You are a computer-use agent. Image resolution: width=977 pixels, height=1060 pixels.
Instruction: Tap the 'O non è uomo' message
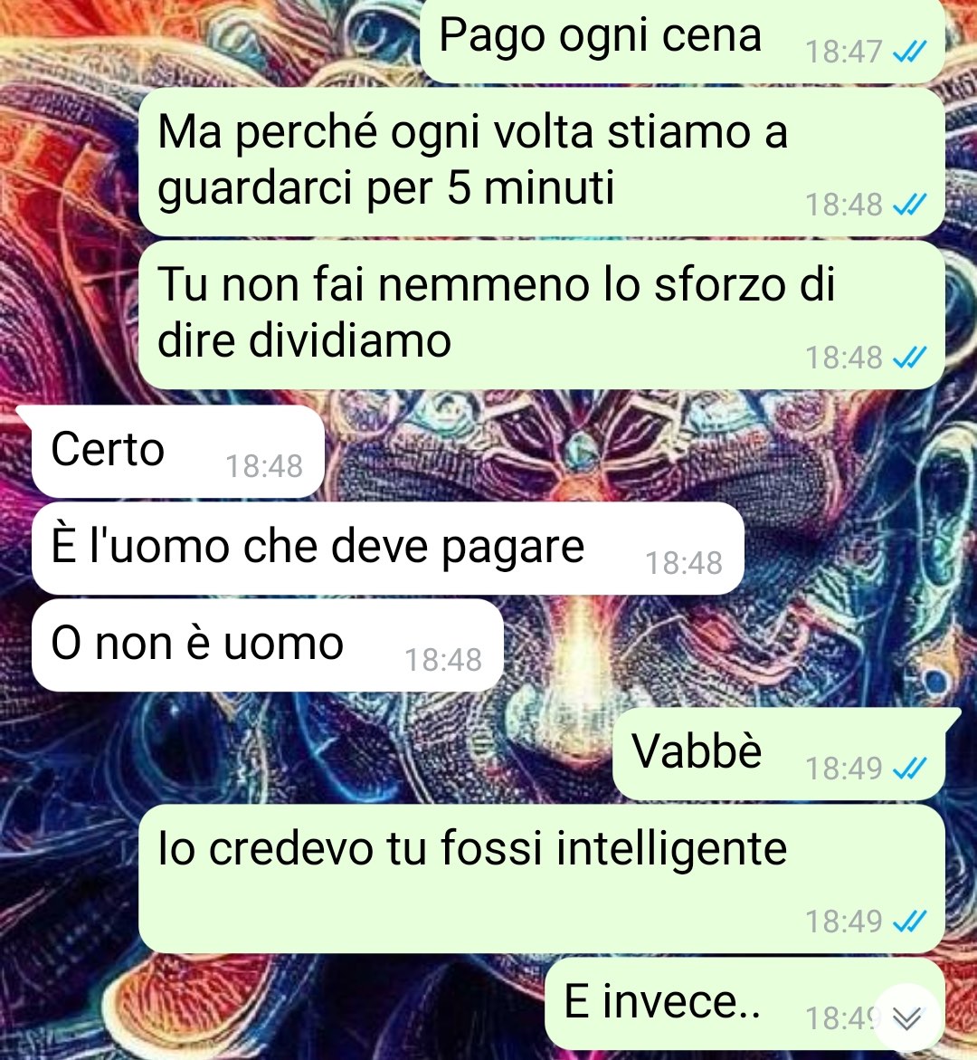coord(267,645)
